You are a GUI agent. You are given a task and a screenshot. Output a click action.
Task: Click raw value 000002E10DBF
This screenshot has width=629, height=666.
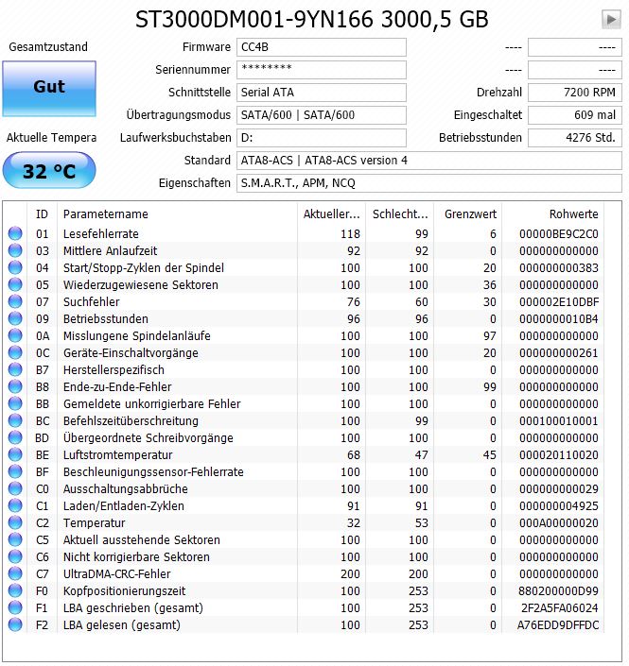558,302
